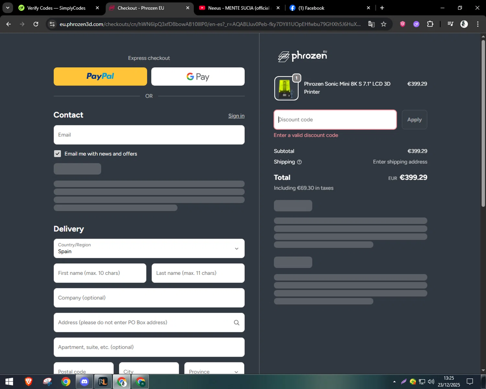Reload the checkout page
Viewport: 486px width, 389px height.
coord(36,24)
